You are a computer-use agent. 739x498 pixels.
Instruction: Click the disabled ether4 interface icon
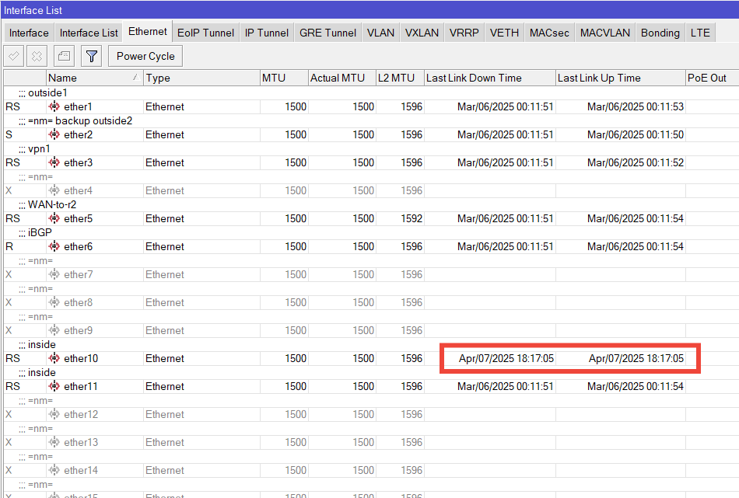point(54,190)
